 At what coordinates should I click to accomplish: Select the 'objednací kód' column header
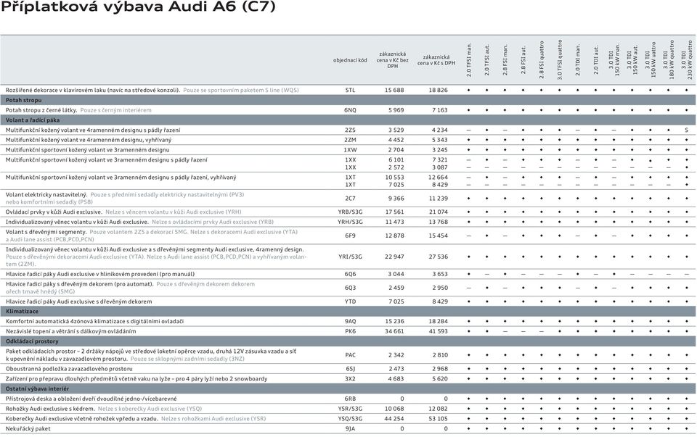point(350,60)
